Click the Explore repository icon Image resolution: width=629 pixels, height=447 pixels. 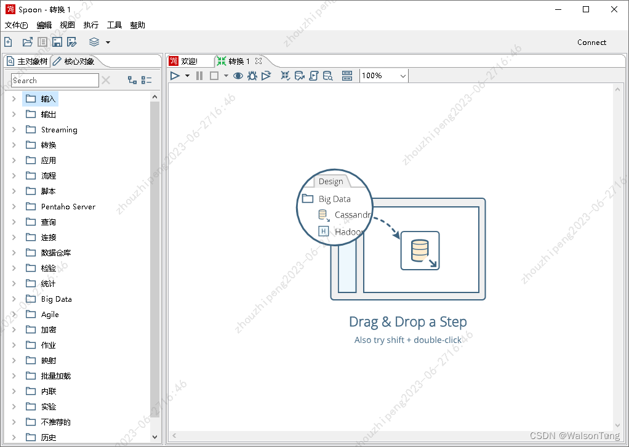pyautogui.click(x=42, y=42)
